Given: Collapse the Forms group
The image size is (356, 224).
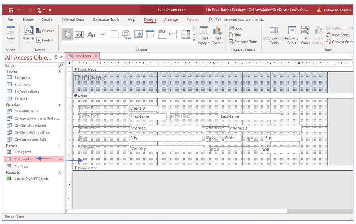Looking at the screenshot, I should pos(60,146).
